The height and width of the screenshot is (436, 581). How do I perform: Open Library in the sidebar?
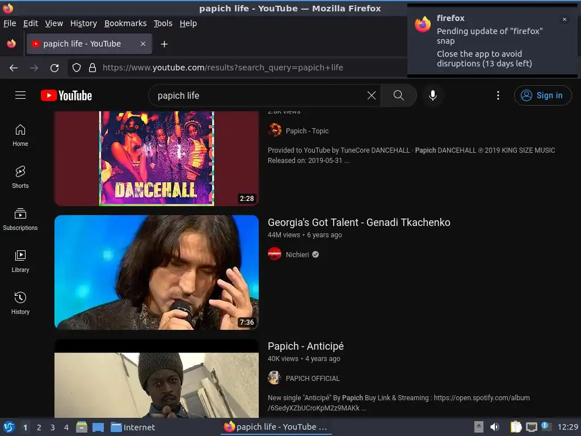[x=20, y=261]
